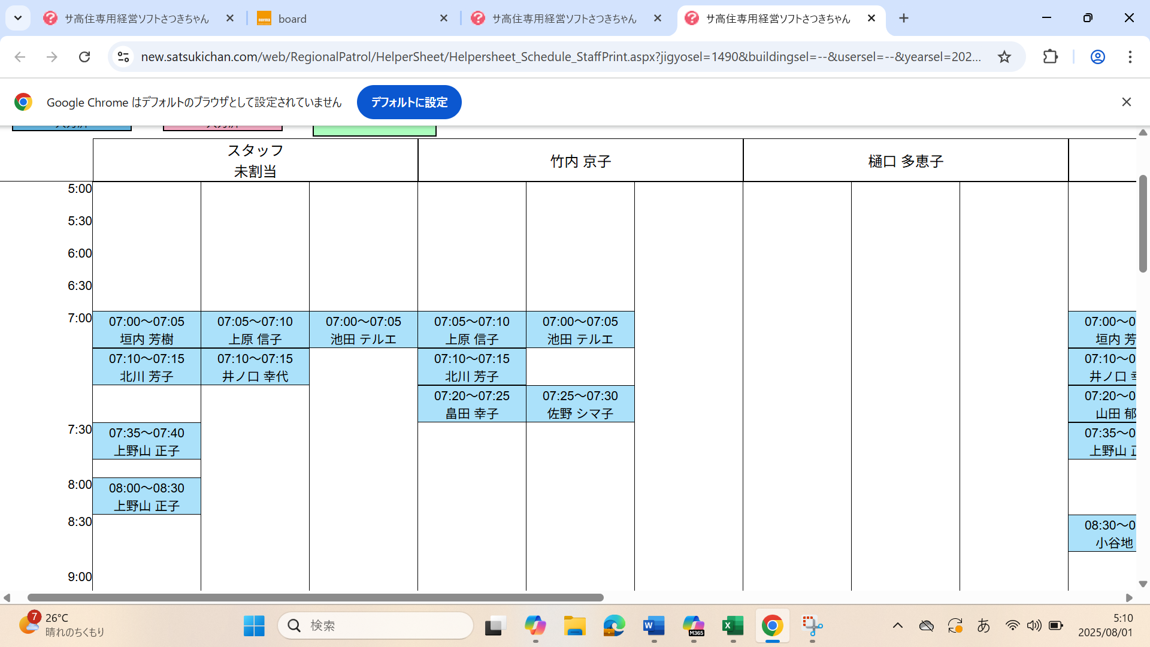Open Word from the taskbar
This screenshot has width=1150, height=647.
coord(653,626)
